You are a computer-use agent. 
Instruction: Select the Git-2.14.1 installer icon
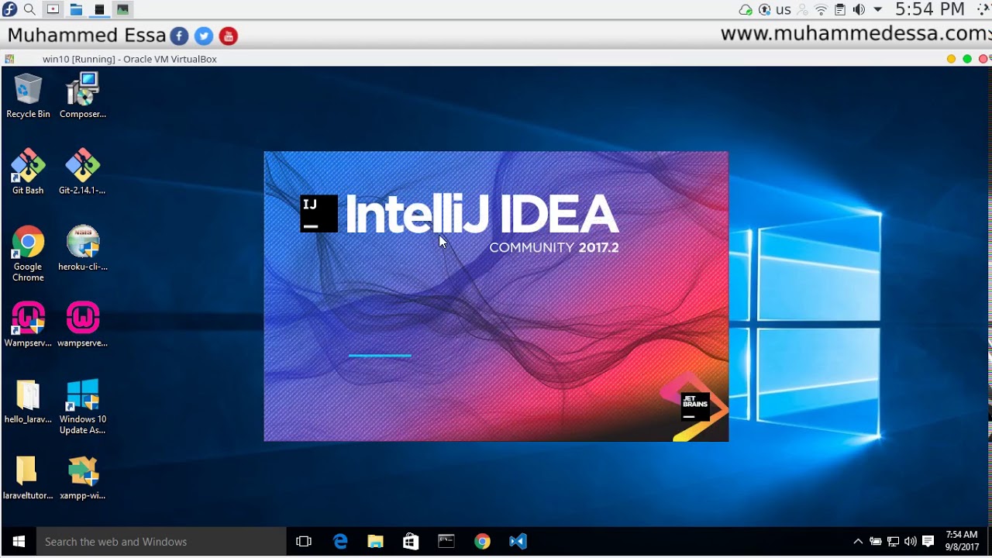tap(83, 172)
